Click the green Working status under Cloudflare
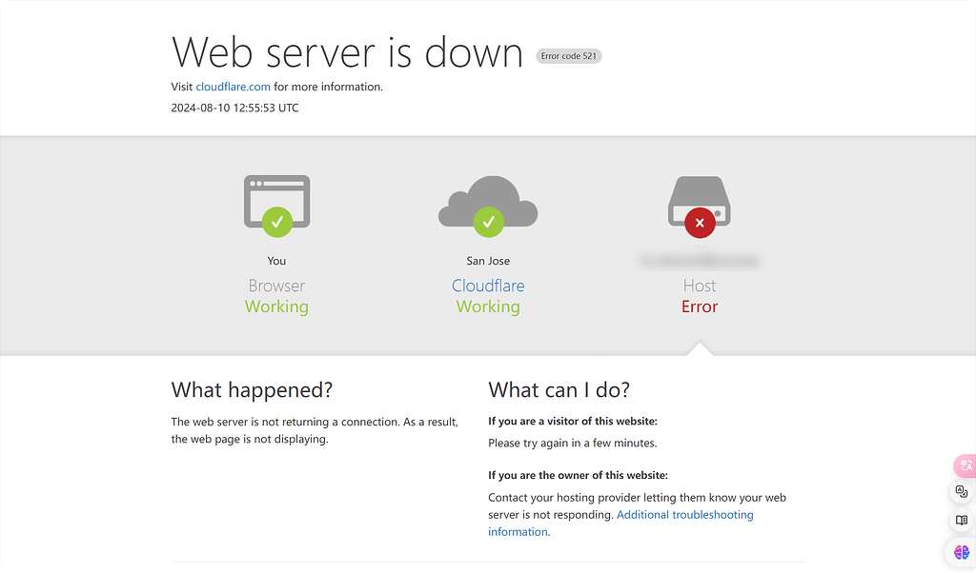The image size is (976, 573). click(488, 307)
